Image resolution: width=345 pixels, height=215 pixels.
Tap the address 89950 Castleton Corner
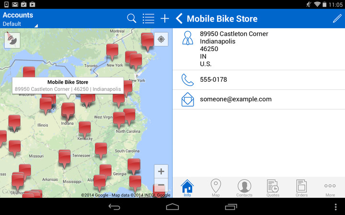tap(234, 34)
